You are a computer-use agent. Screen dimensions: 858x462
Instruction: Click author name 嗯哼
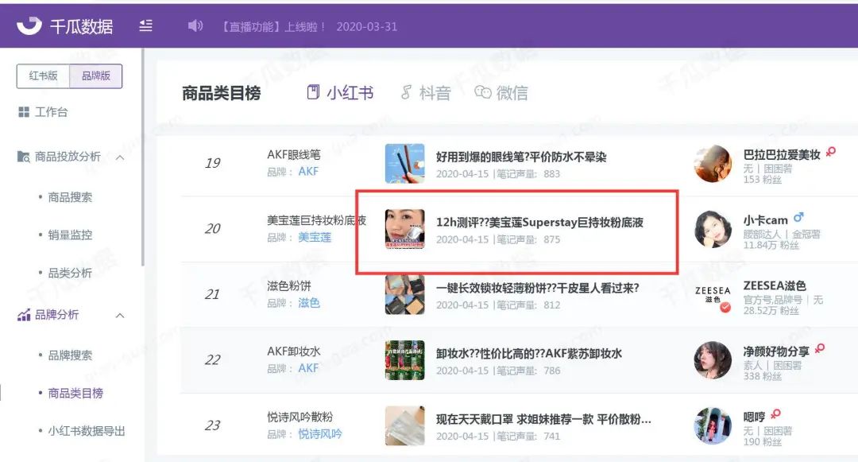tap(754, 417)
